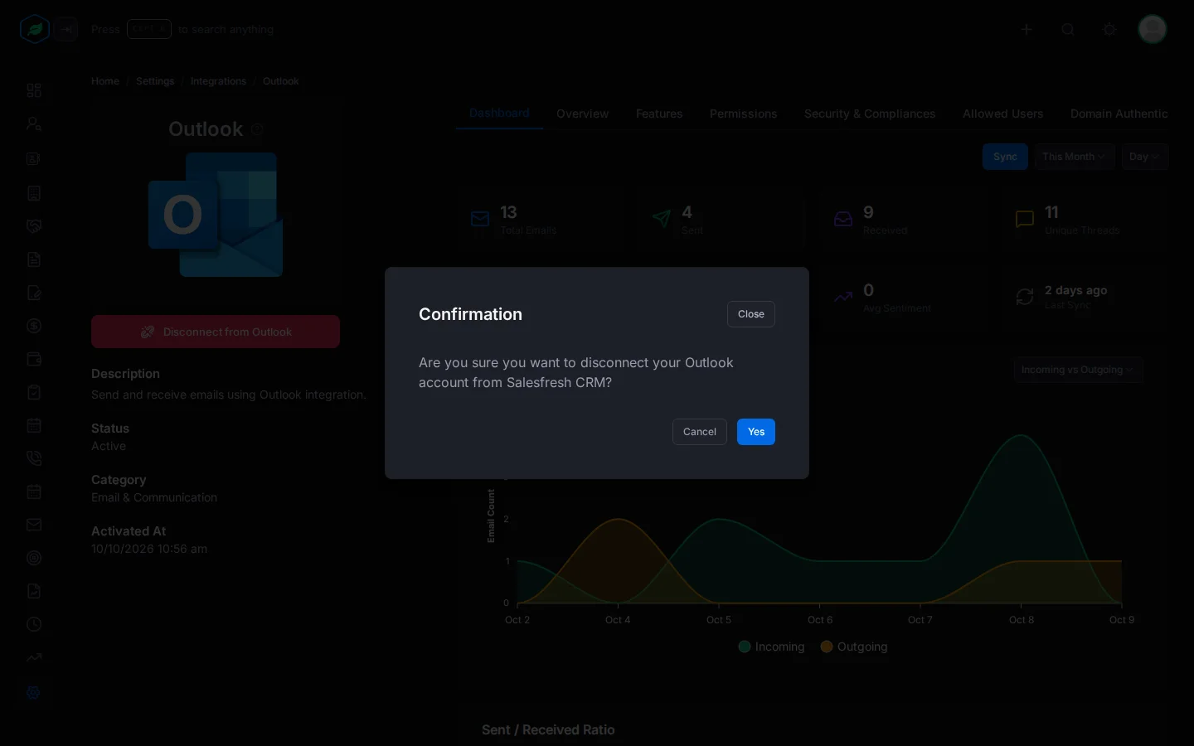Open the user avatar menu
The height and width of the screenshot is (746, 1194).
click(1153, 29)
